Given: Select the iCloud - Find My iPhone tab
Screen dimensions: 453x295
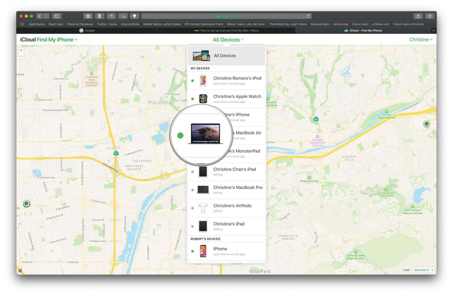Looking at the screenshot, I should pyautogui.click(x=363, y=30).
